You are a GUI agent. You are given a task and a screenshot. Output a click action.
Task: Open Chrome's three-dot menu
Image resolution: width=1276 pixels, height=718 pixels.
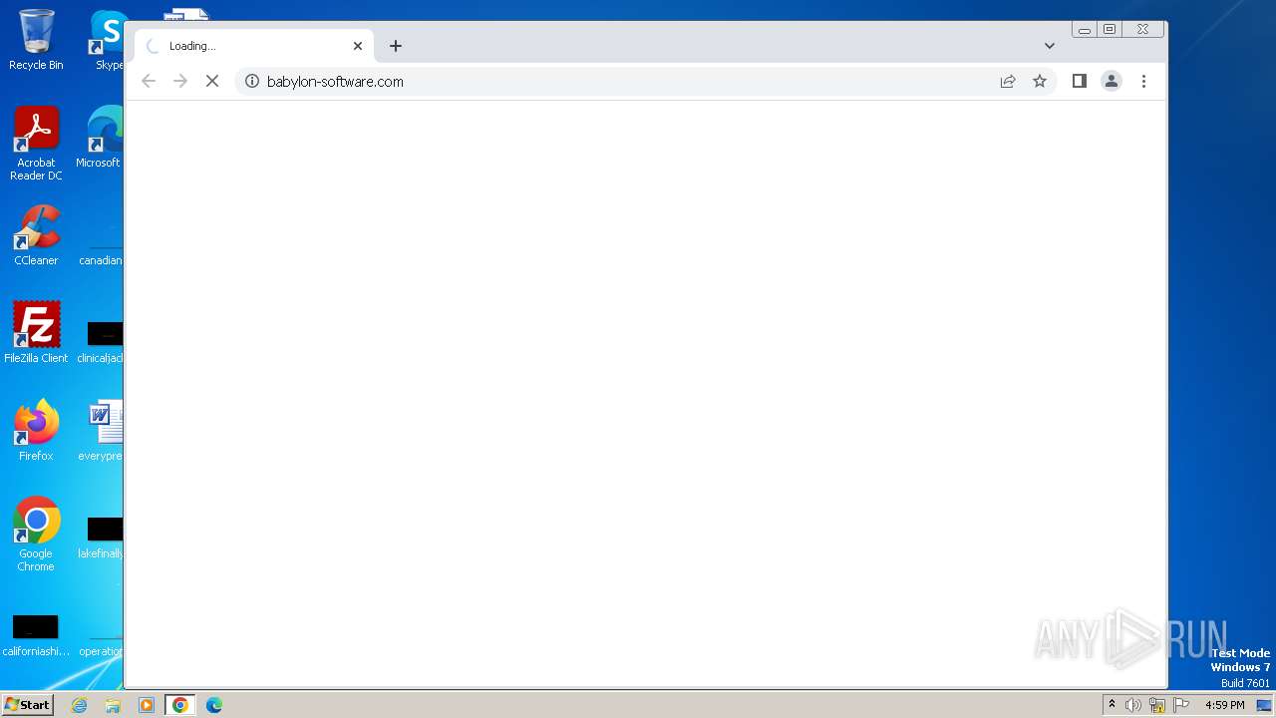(x=1143, y=82)
